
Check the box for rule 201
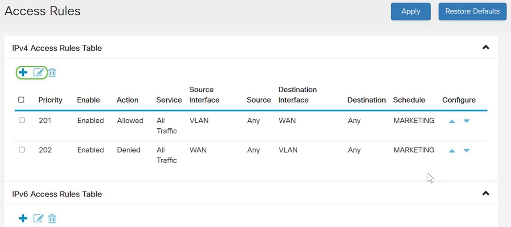[22, 120]
